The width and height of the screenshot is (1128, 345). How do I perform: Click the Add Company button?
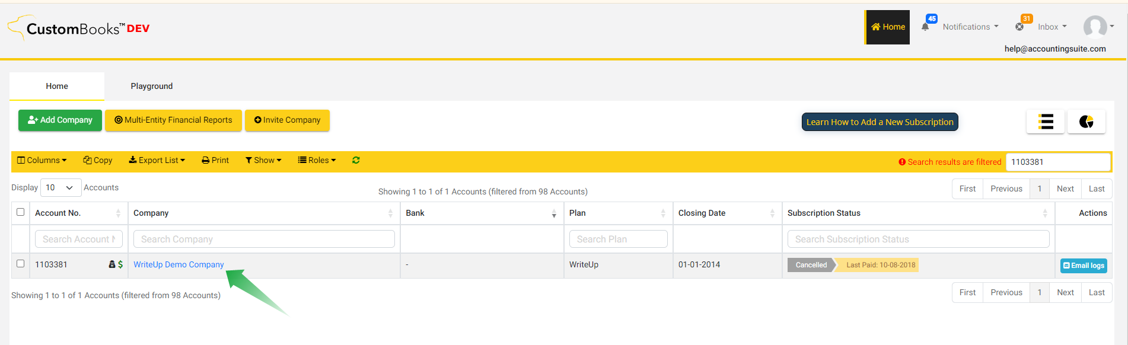tap(60, 120)
